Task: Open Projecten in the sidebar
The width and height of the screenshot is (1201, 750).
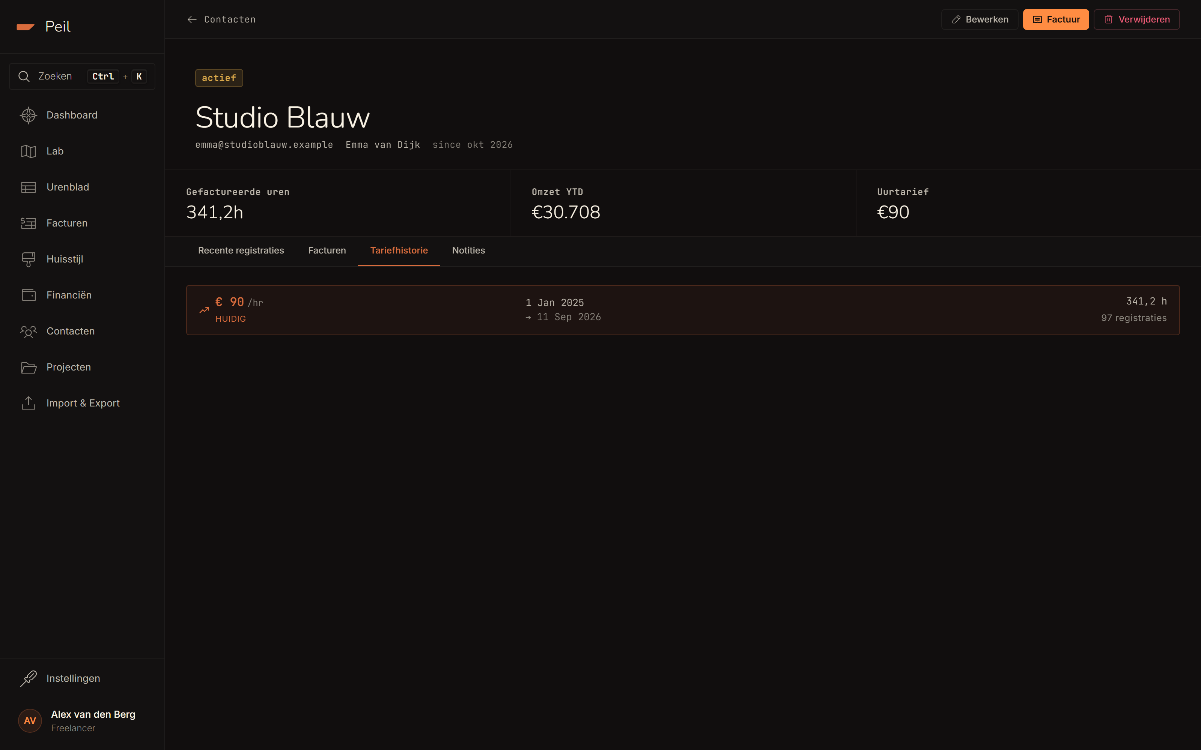Action: (83, 367)
